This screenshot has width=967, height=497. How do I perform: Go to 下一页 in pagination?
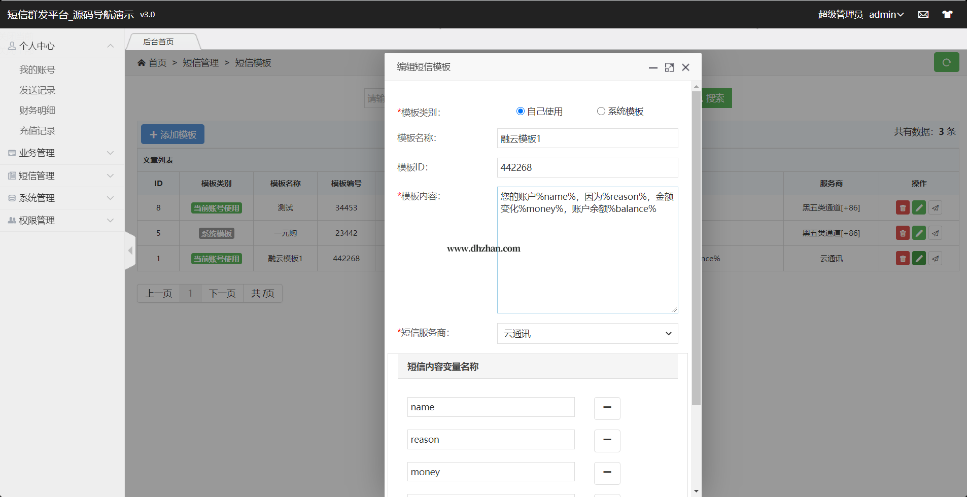coord(222,294)
